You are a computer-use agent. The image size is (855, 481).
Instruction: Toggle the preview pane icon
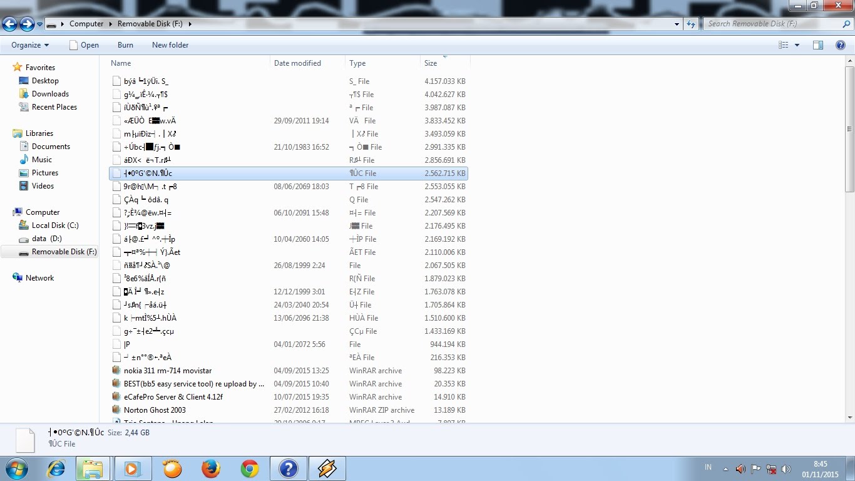[818, 45]
